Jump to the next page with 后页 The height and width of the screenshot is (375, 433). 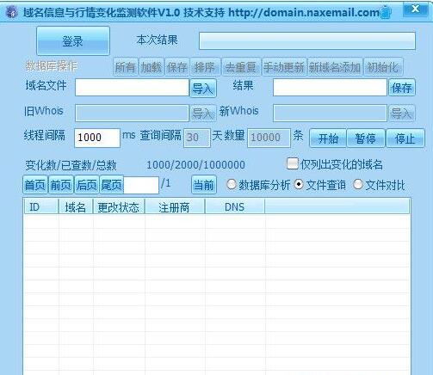[86, 185]
